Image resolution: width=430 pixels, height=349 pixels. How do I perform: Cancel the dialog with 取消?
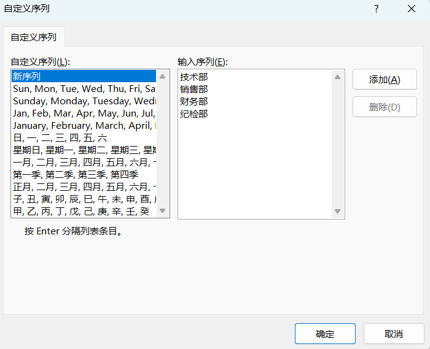tap(394, 334)
